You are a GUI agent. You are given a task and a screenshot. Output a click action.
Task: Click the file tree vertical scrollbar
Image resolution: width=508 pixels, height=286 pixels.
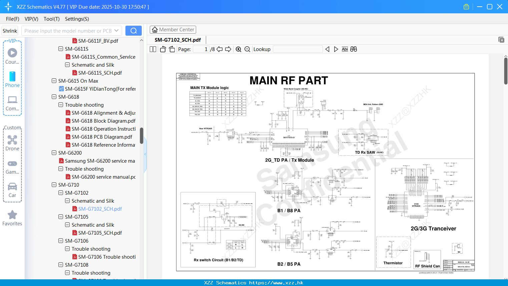(141, 136)
